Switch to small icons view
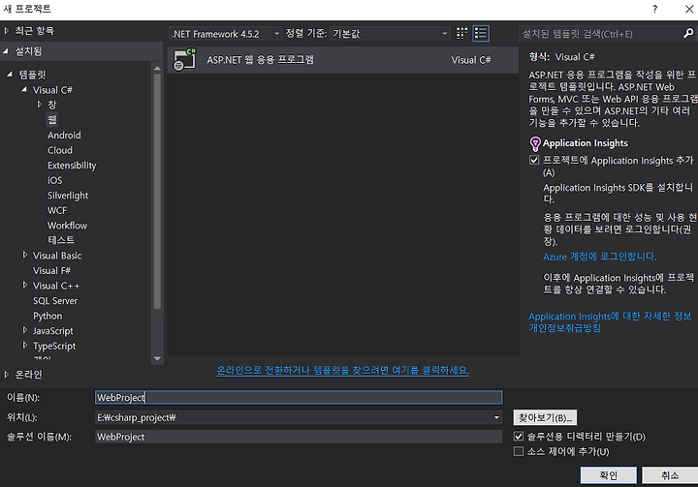The width and height of the screenshot is (698, 487). click(461, 33)
